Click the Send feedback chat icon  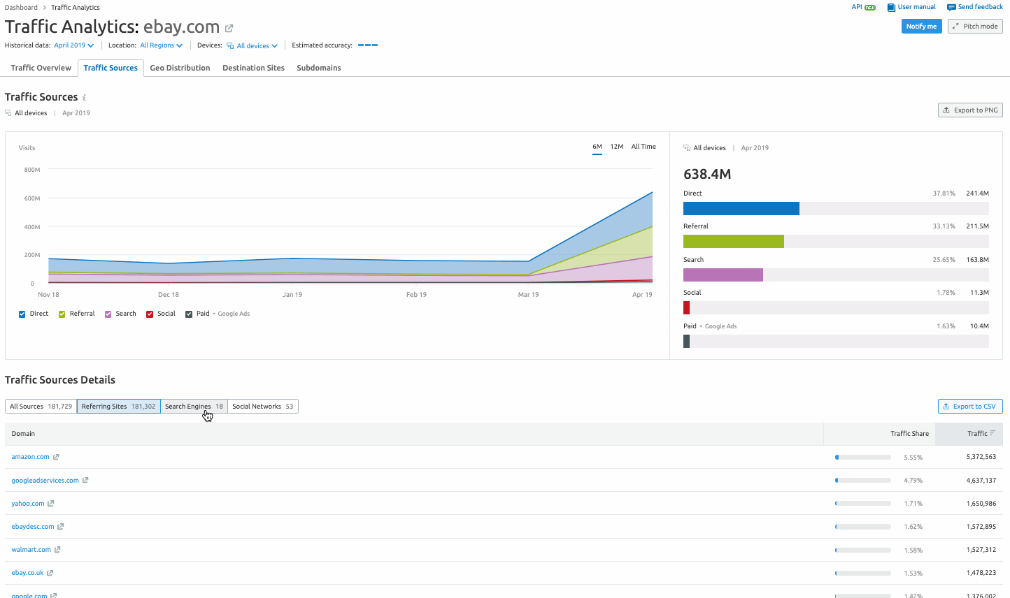(x=951, y=7)
